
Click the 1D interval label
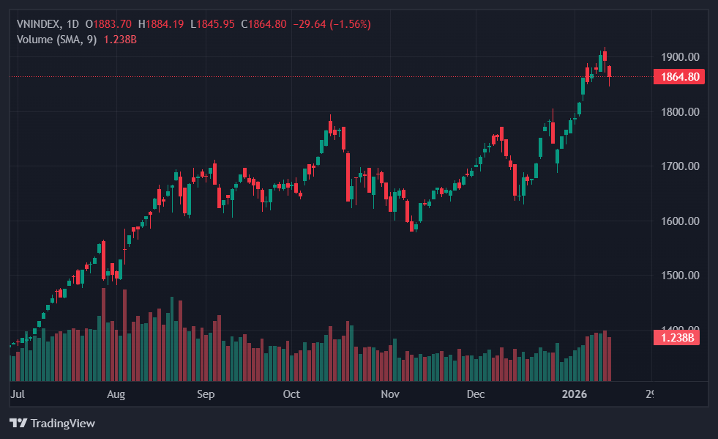point(72,24)
